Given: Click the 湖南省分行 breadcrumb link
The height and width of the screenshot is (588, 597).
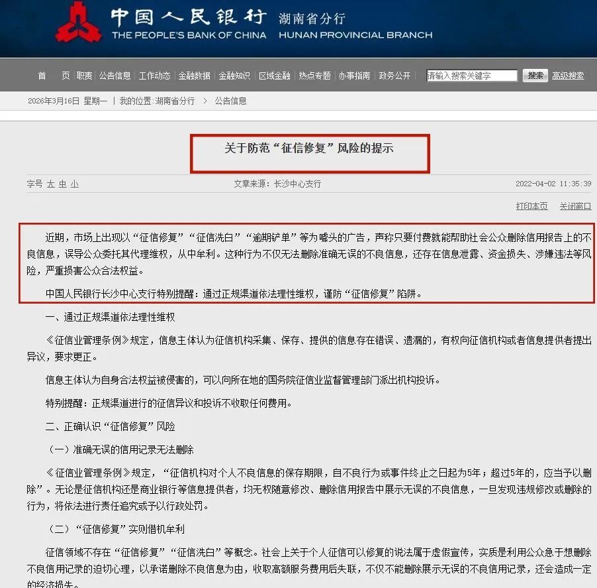Looking at the screenshot, I should click(175, 101).
